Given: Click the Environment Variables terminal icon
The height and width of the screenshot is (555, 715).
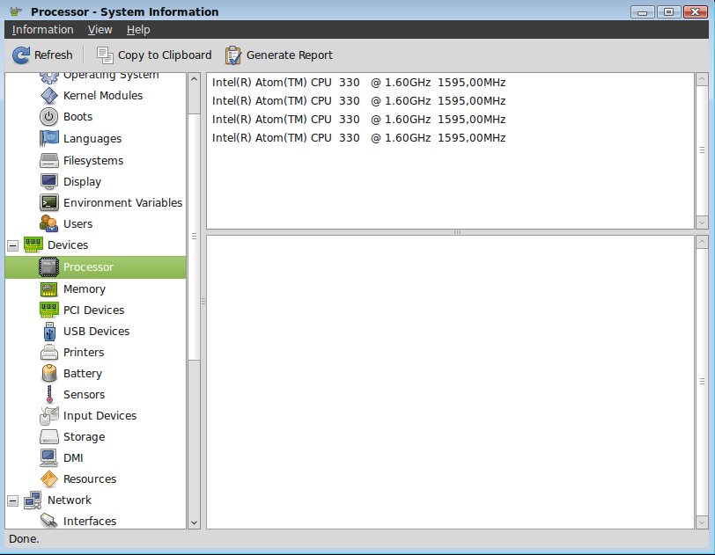Looking at the screenshot, I should pyautogui.click(x=48, y=203).
